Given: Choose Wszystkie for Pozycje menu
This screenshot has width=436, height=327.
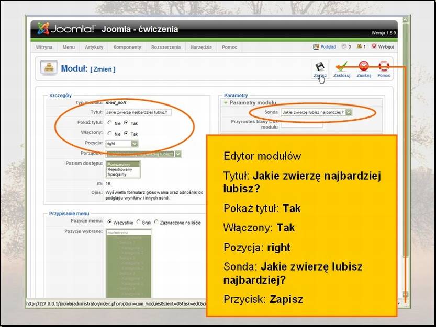Looking at the screenshot, I should tap(109, 222).
